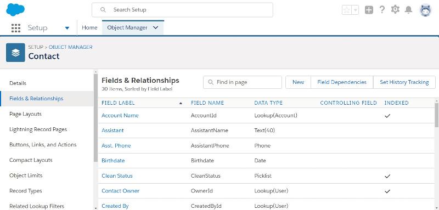Screen dimensions: 439x210
Task: Open the Account Name field
Action: tap(120, 115)
